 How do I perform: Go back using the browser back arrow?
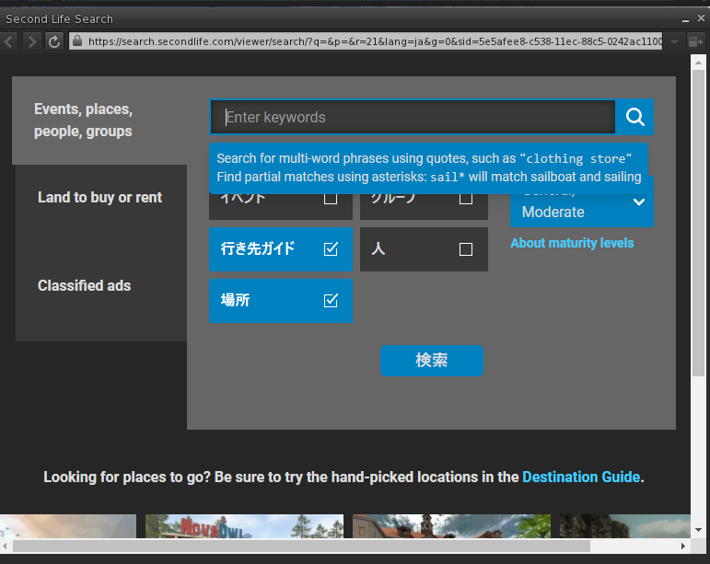(x=8, y=41)
